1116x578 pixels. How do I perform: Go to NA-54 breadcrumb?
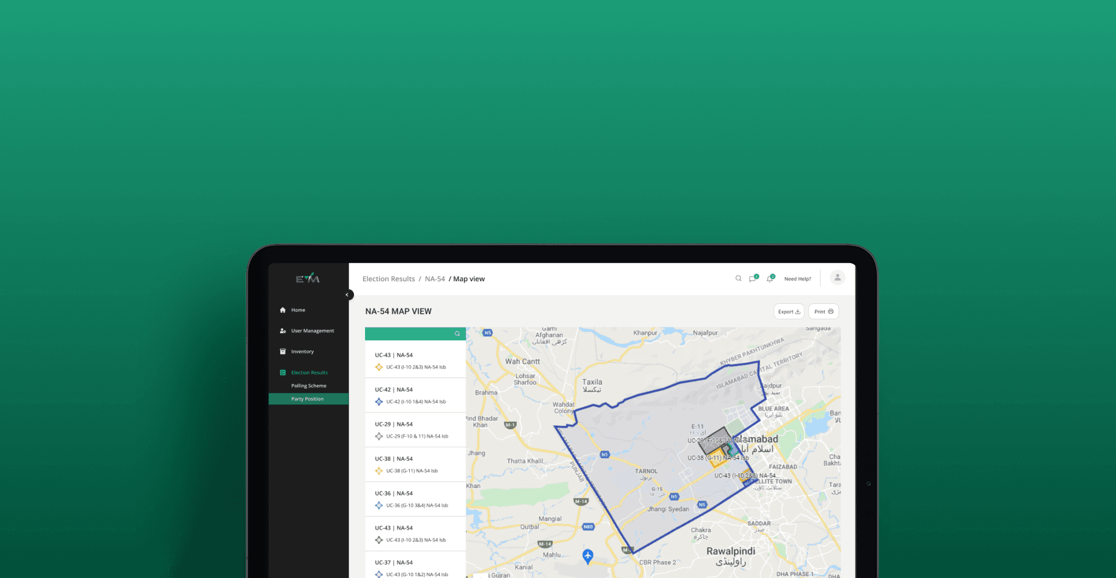point(435,279)
